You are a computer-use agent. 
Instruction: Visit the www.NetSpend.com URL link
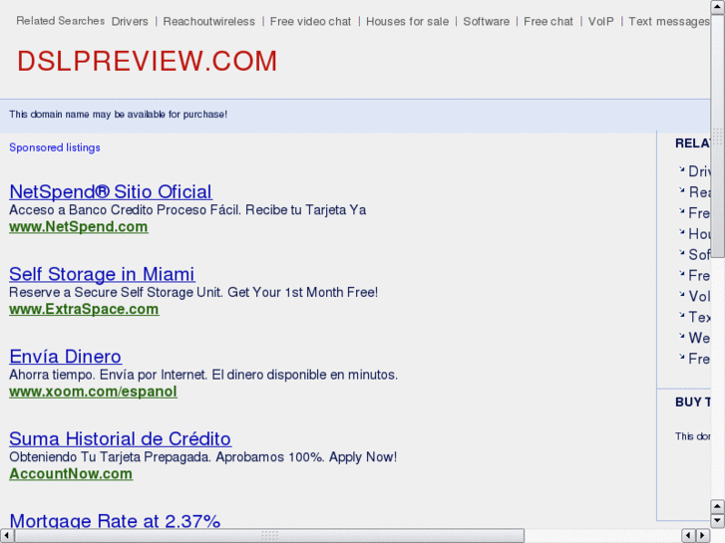click(79, 227)
